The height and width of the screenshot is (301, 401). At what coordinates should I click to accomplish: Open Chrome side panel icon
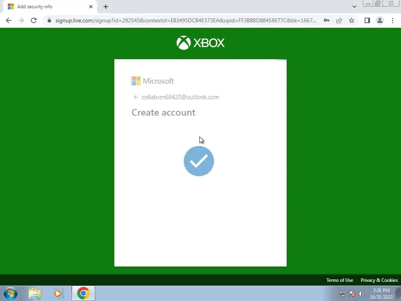(367, 20)
